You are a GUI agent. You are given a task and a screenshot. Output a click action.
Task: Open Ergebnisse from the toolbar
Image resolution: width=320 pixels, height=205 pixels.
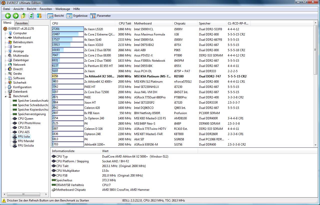click(77, 16)
